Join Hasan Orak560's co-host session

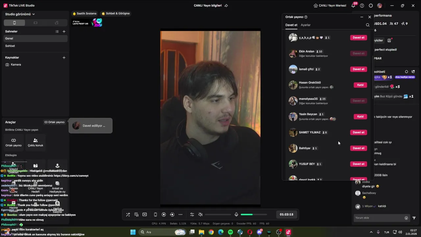[x=360, y=85]
